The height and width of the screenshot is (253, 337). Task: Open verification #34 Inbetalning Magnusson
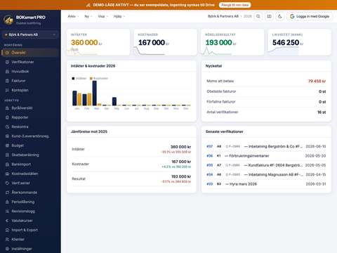pyautogui.click(x=266, y=174)
